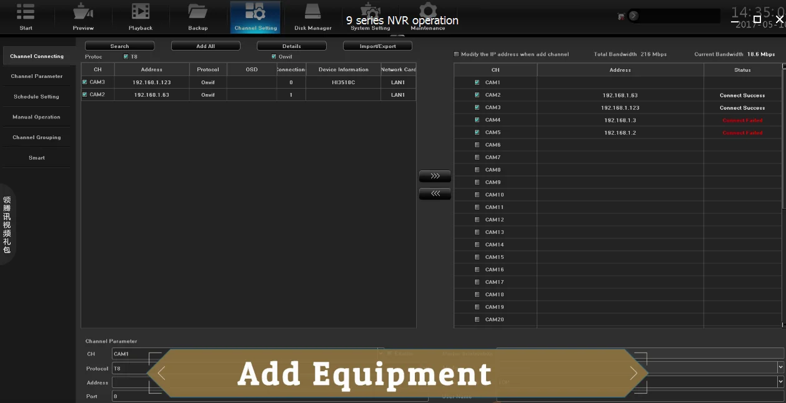
Task: Click the Import/Export button
Action: pos(377,46)
